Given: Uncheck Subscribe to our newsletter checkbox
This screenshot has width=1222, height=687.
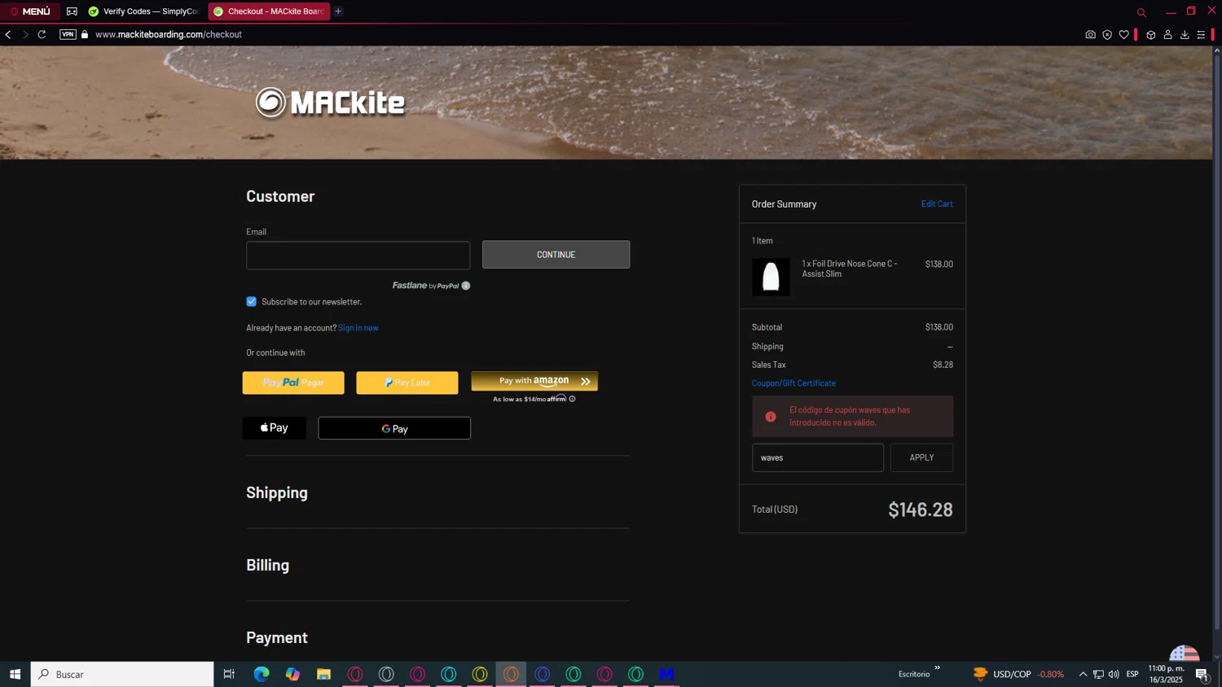Looking at the screenshot, I should click(251, 301).
